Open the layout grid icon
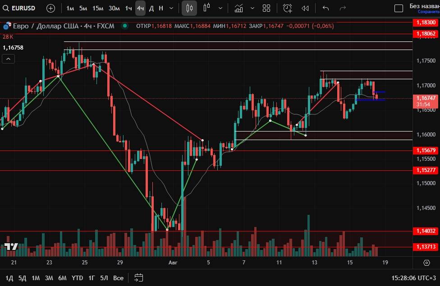Image resolution: width=440 pixels, height=286 pixels. click(266, 8)
